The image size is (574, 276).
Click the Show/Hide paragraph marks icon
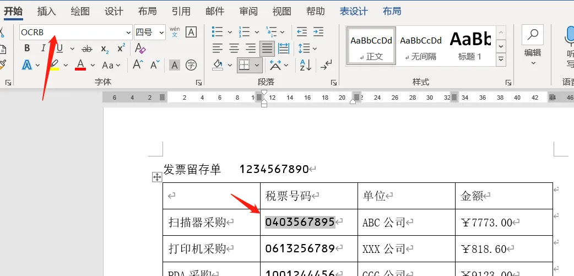click(x=326, y=66)
